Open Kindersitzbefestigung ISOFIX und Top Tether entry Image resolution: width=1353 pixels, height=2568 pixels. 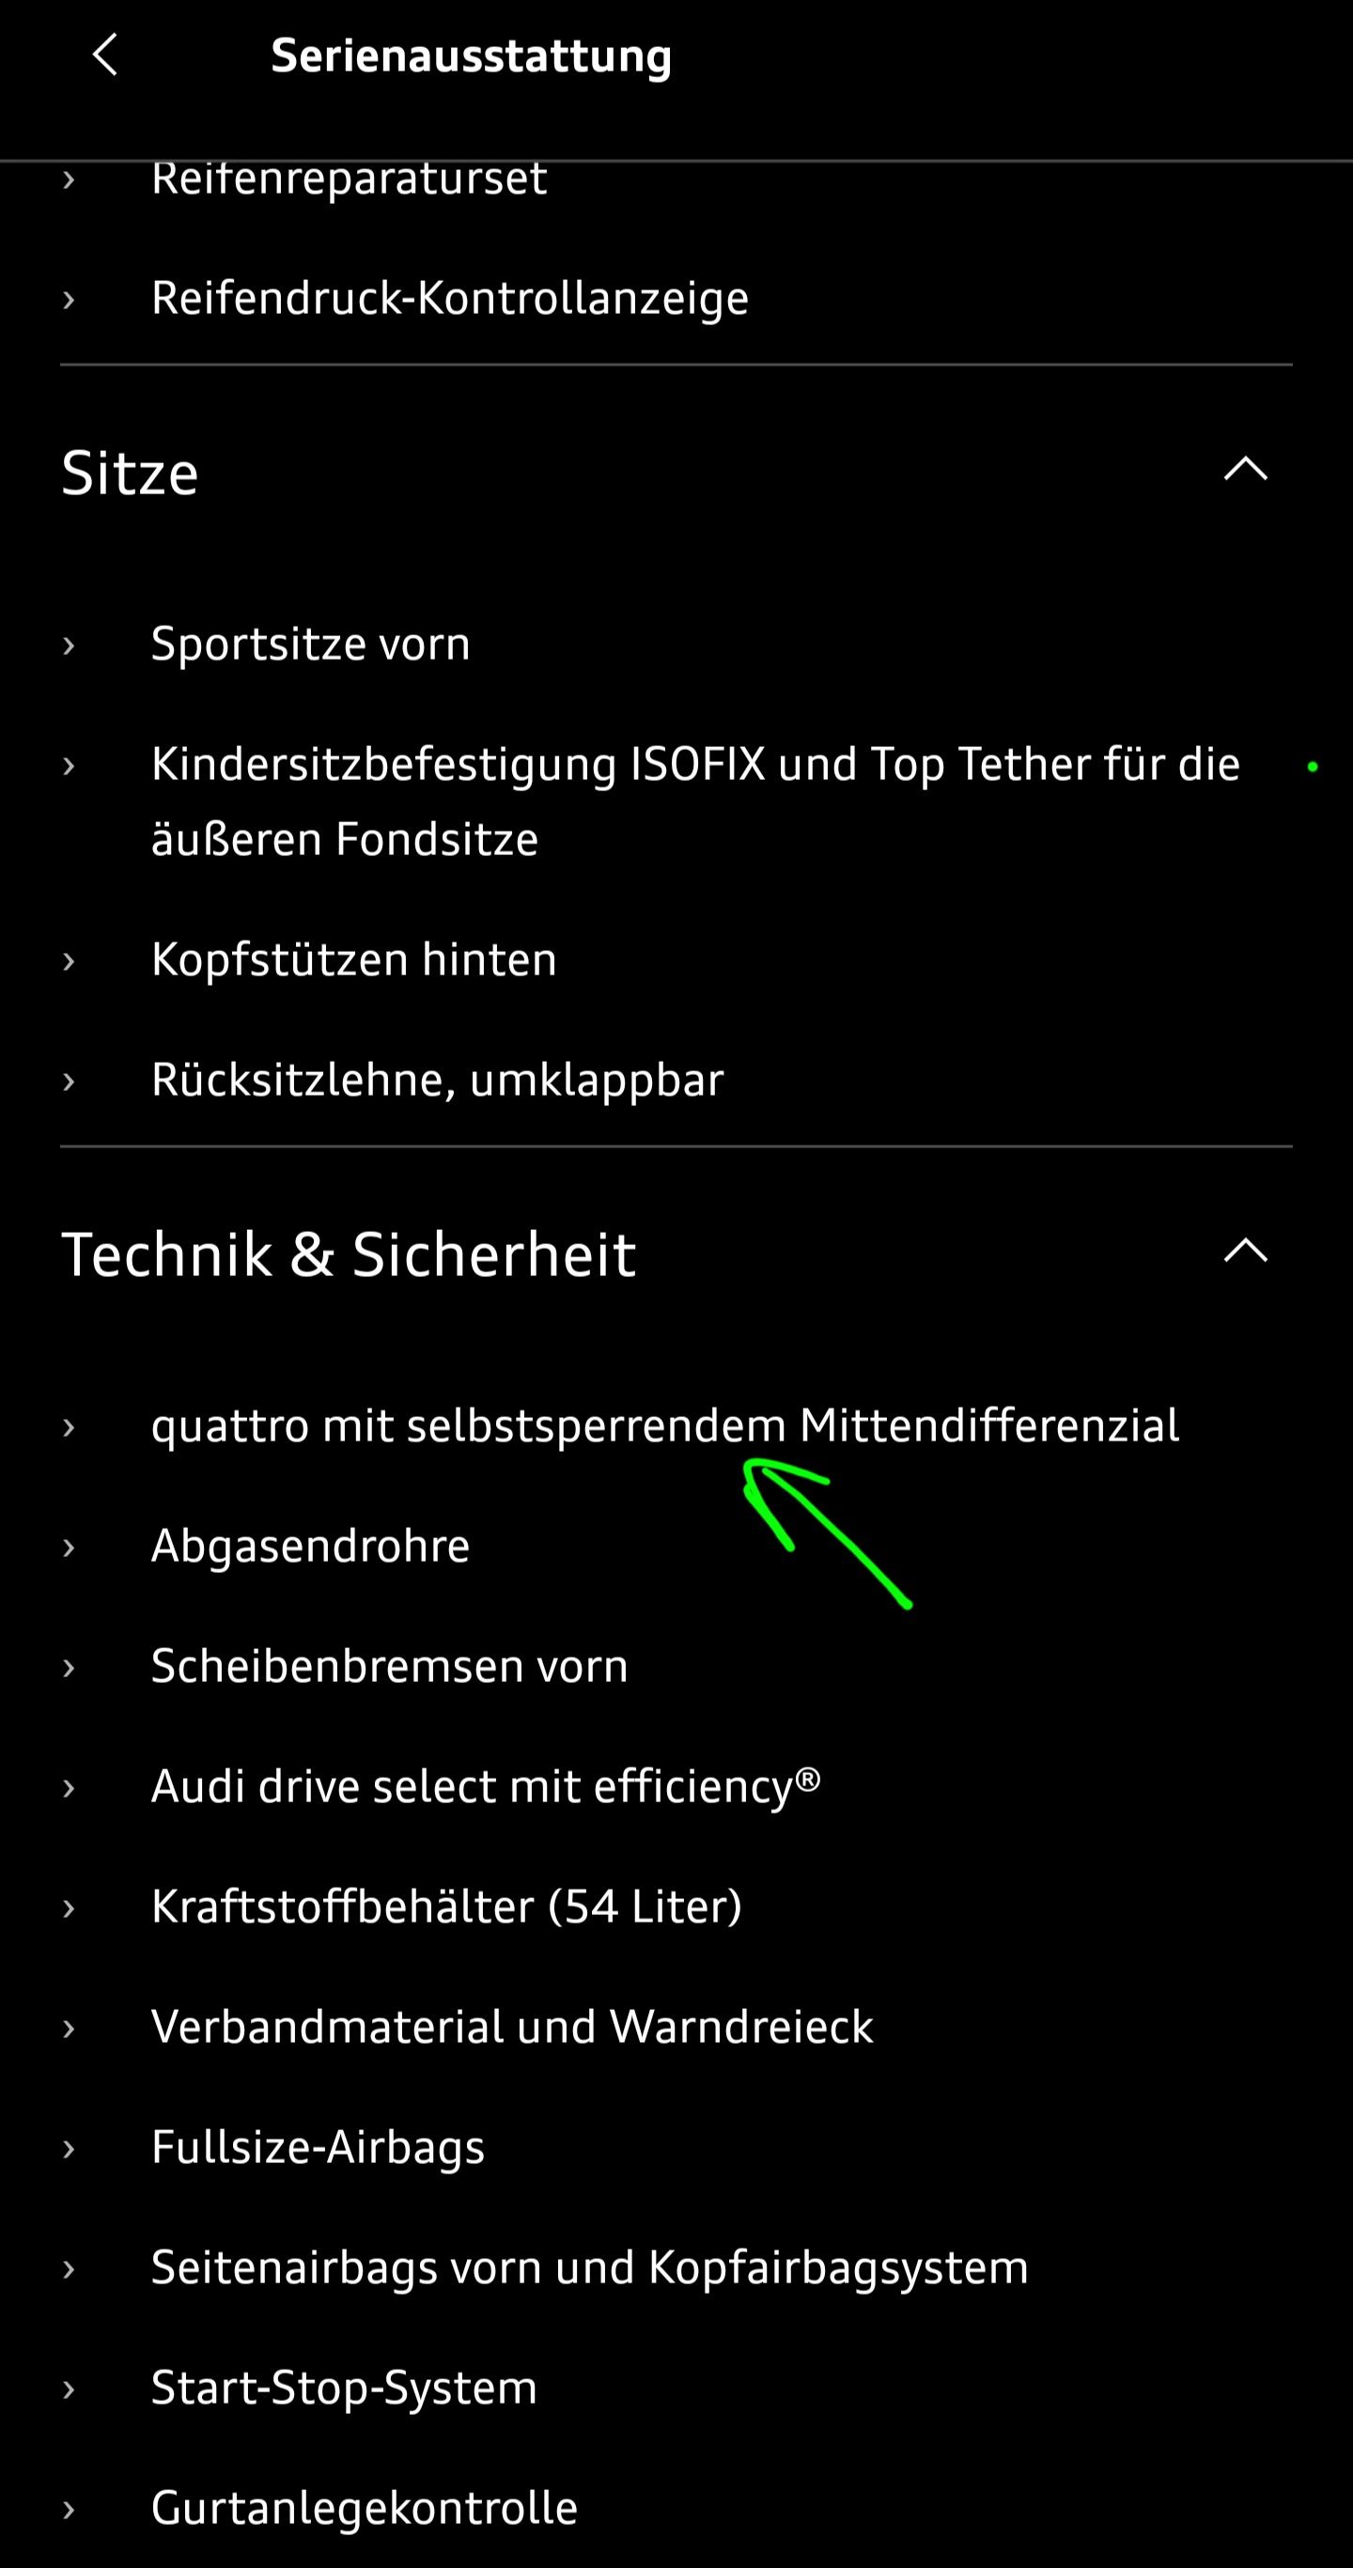[695, 802]
